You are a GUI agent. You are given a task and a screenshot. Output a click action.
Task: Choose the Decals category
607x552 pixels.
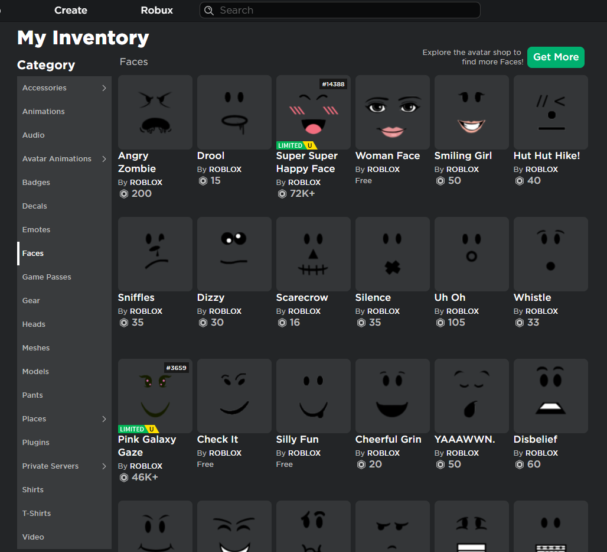pos(64,206)
